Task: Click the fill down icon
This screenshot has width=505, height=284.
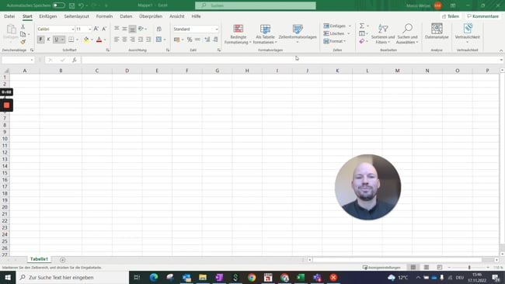Action: point(362,33)
